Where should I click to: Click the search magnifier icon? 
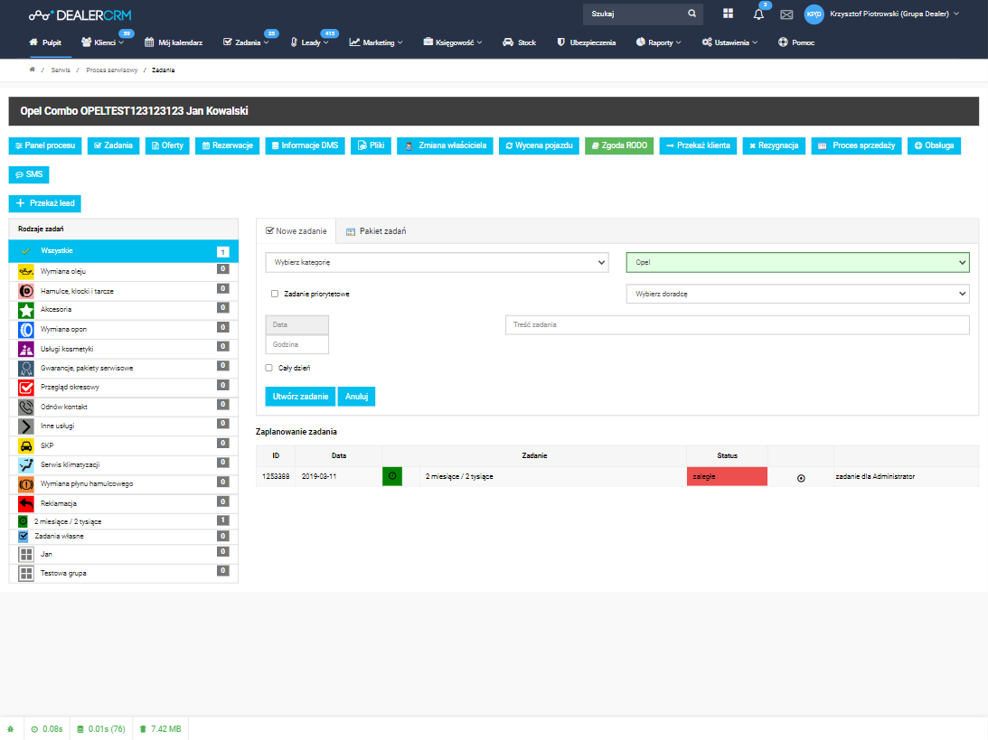[x=692, y=14]
